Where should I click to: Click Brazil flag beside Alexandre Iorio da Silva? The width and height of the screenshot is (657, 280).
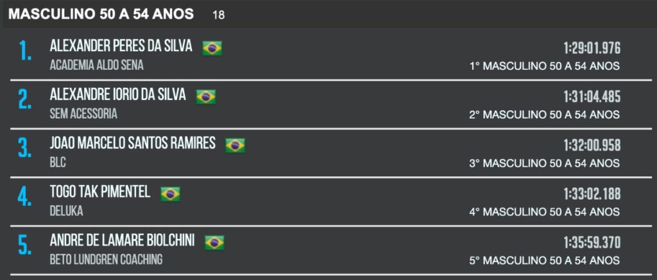tap(206, 97)
